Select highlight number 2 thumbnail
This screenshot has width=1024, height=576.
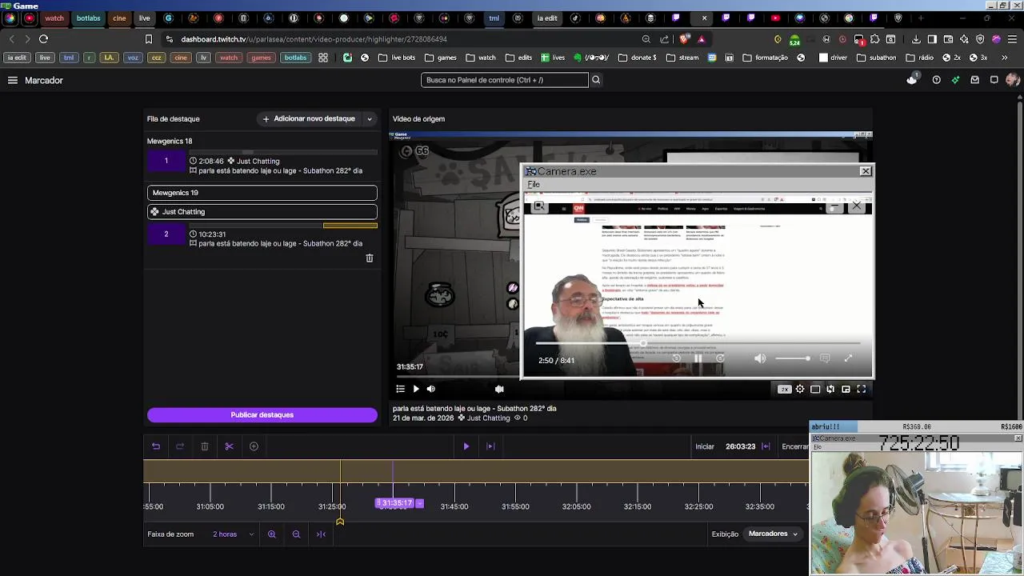(x=166, y=234)
